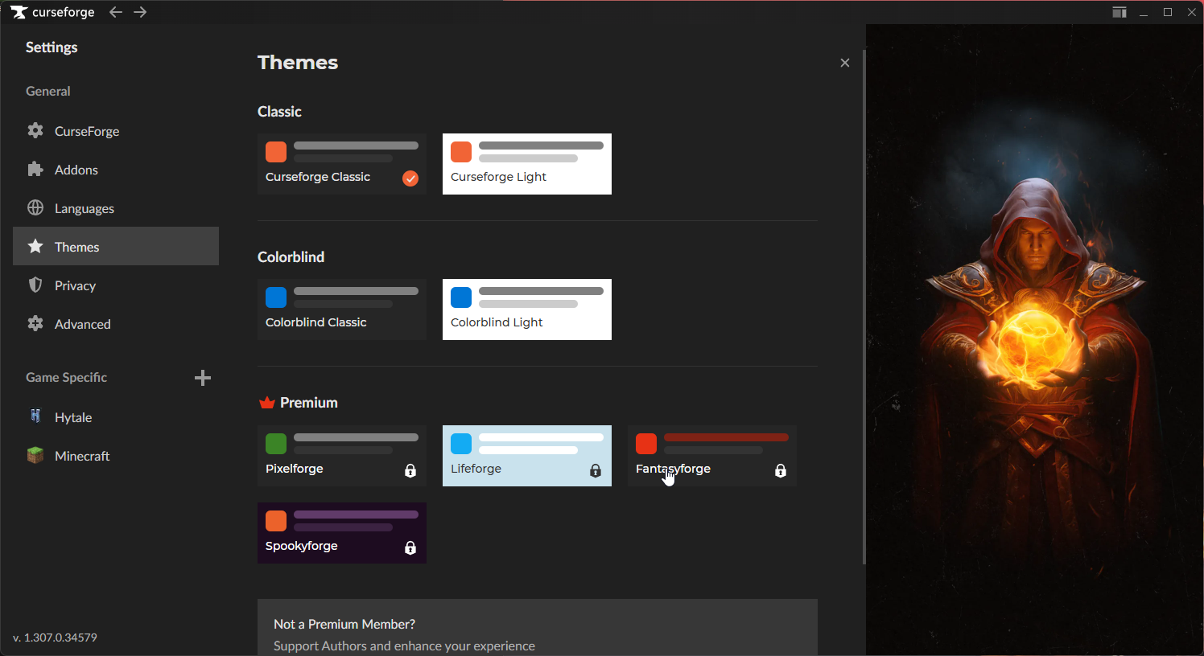Click the lock icon on Fantasyforge
This screenshot has width=1204, height=656.
[781, 470]
